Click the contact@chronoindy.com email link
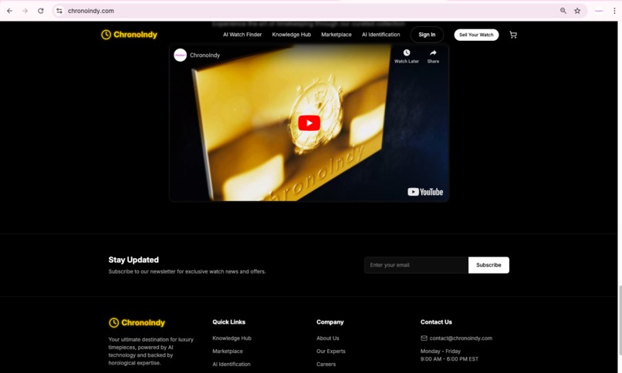The width and height of the screenshot is (622, 373). (461, 338)
